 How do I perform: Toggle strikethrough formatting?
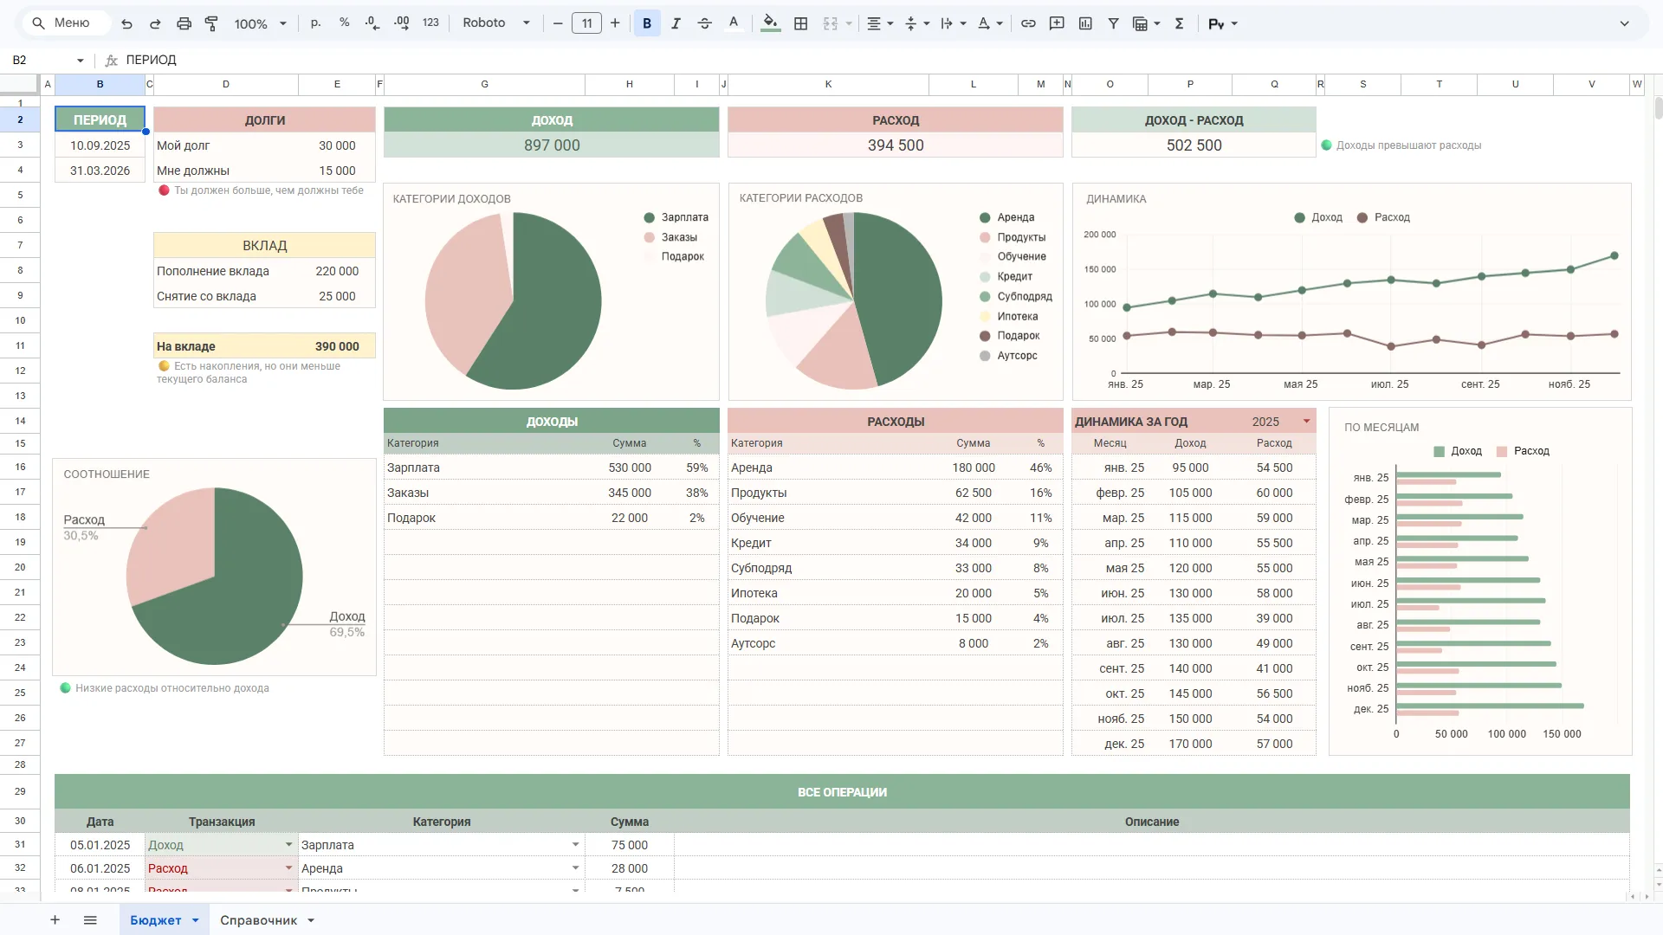click(x=704, y=23)
